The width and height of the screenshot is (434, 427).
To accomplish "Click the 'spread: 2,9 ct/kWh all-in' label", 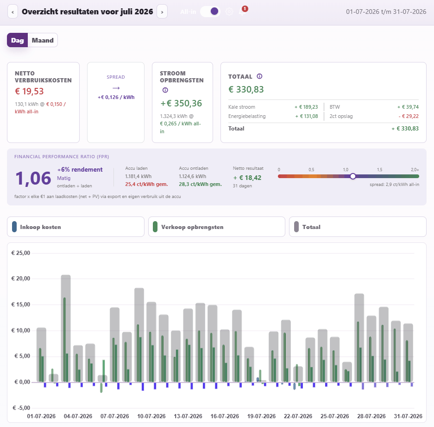I will pos(395,184).
